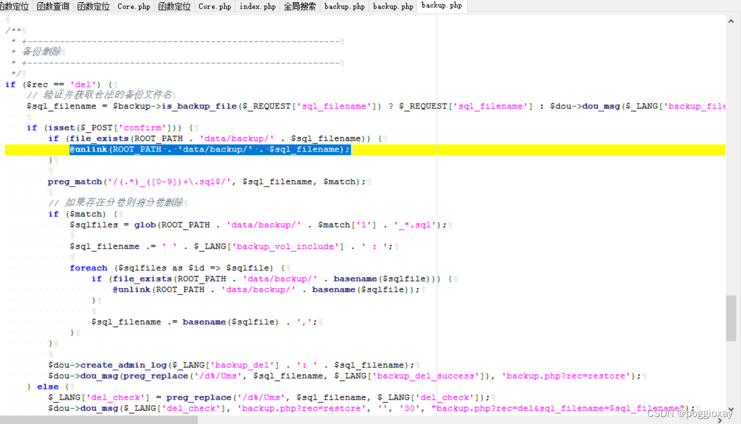Image resolution: width=741 pixels, height=424 pixels.
Task: Click the dou_msg backup_del_success line
Action: click(345, 376)
